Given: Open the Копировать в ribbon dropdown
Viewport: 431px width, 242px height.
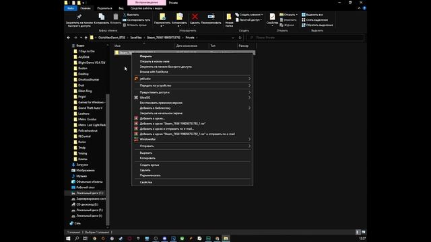Looking at the screenshot, I should [x=179, y=19].
